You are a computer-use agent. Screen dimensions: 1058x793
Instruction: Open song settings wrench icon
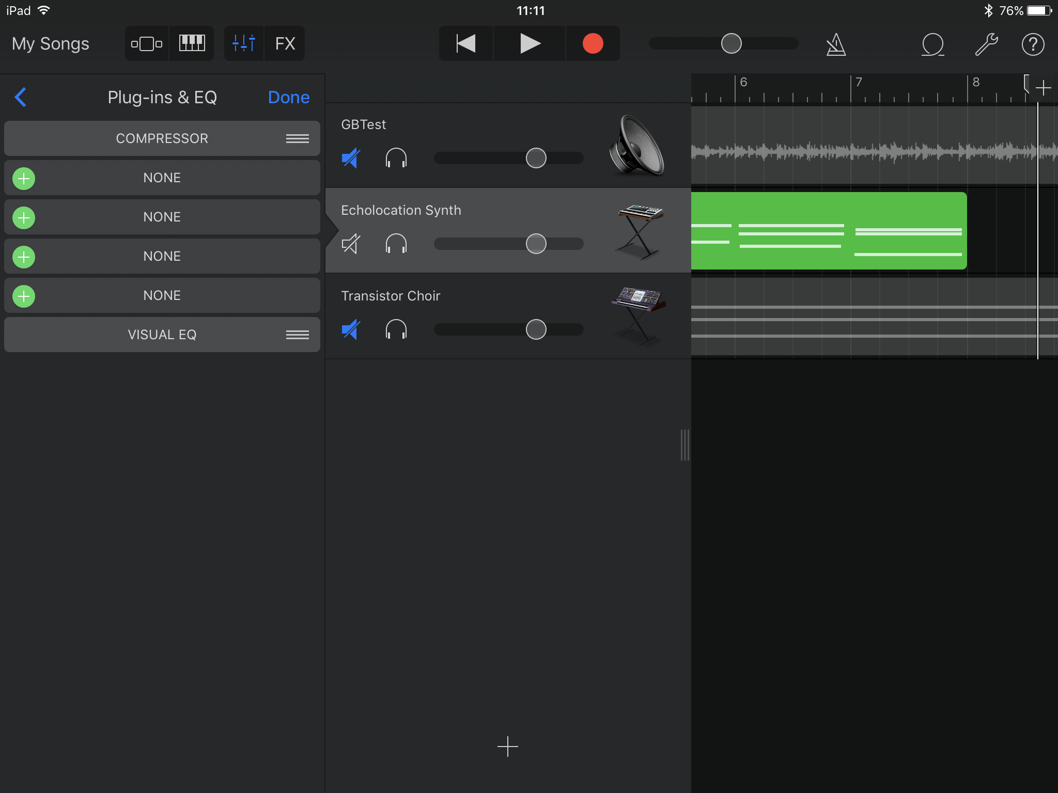pyautogui.click(x=986, y=44)
